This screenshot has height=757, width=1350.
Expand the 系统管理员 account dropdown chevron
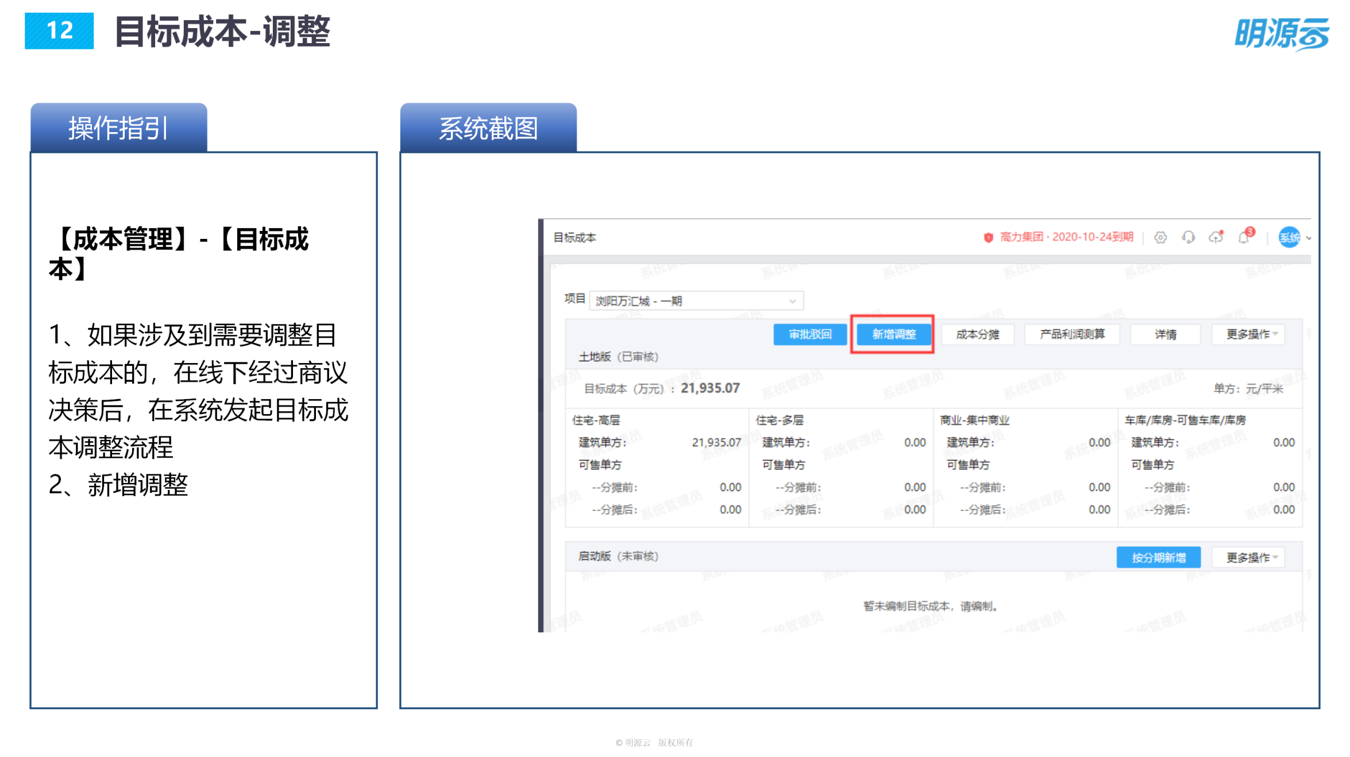1309,238
